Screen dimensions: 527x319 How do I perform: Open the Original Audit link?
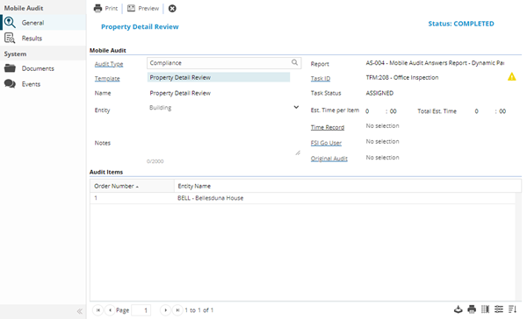[x=329, y=159]
